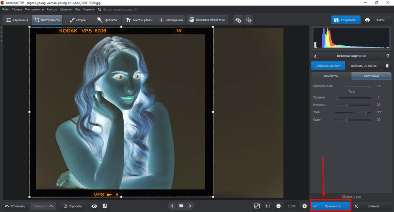Image resolution: width=394 pixels, height=212 pixels.
Task: Set zoom to 1:1 scale
Action: click(268, 206)
